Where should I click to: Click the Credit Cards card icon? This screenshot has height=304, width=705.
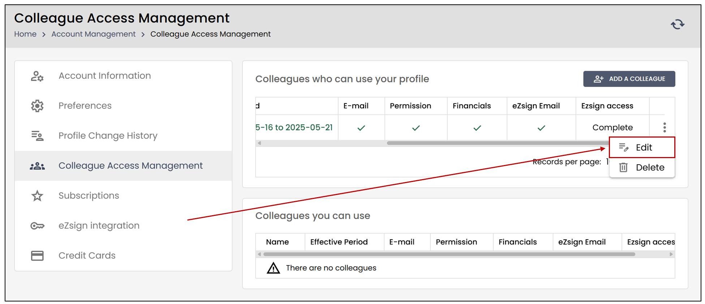(37, 256)
